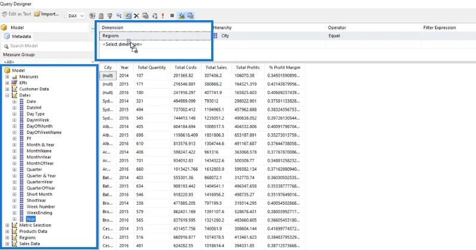476x250 pixels.
Task: Expand the Products Data node
Action: [7, 232]
